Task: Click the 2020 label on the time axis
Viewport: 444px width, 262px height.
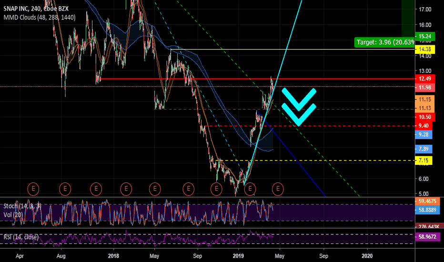Action: (367, 256)
